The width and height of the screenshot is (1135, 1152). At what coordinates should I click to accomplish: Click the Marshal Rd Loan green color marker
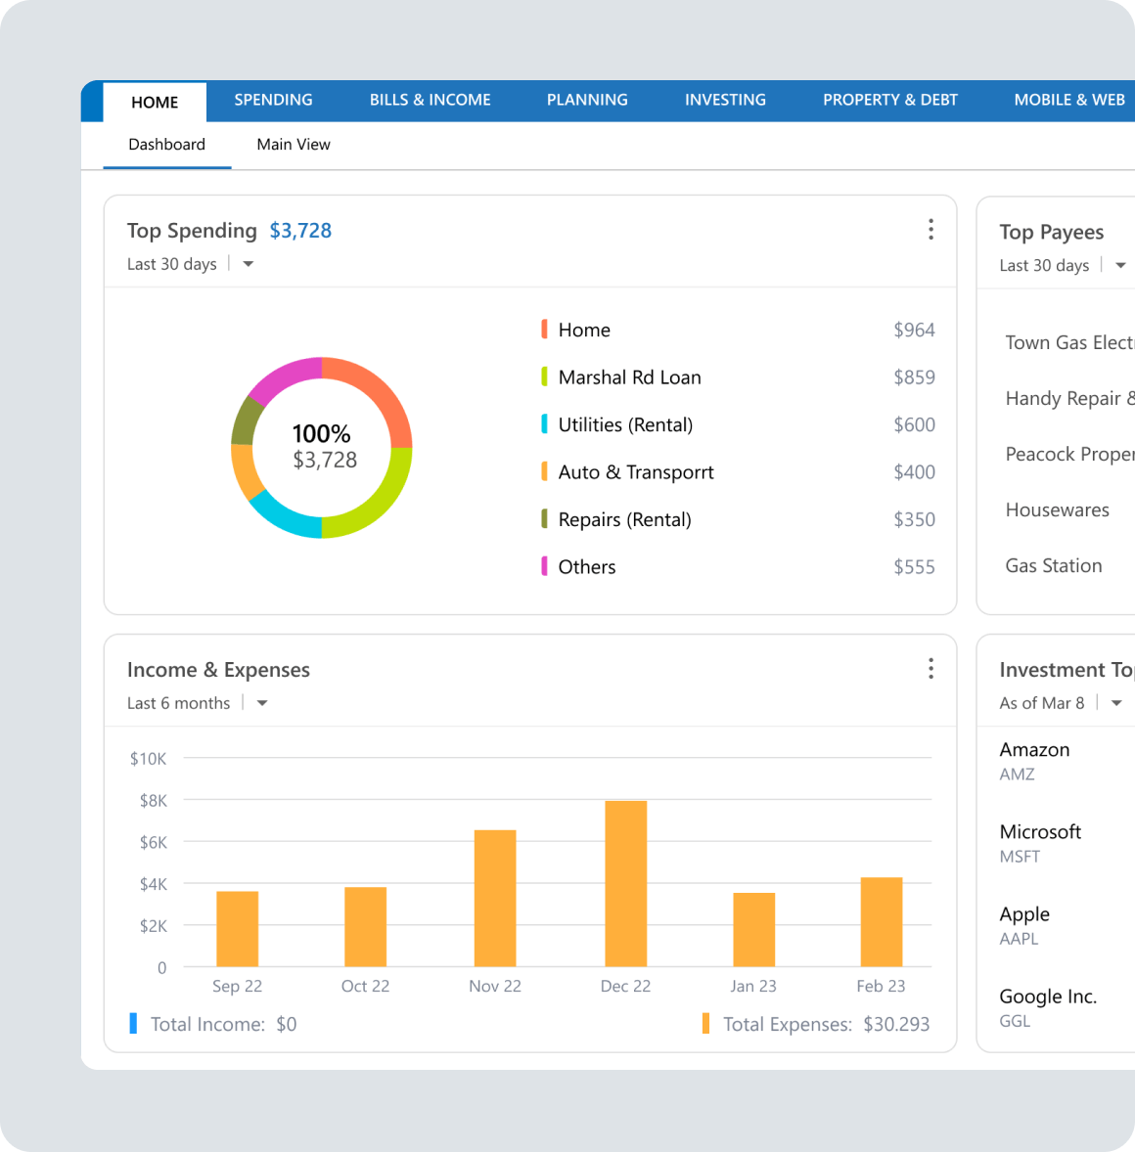coord(544,377)
